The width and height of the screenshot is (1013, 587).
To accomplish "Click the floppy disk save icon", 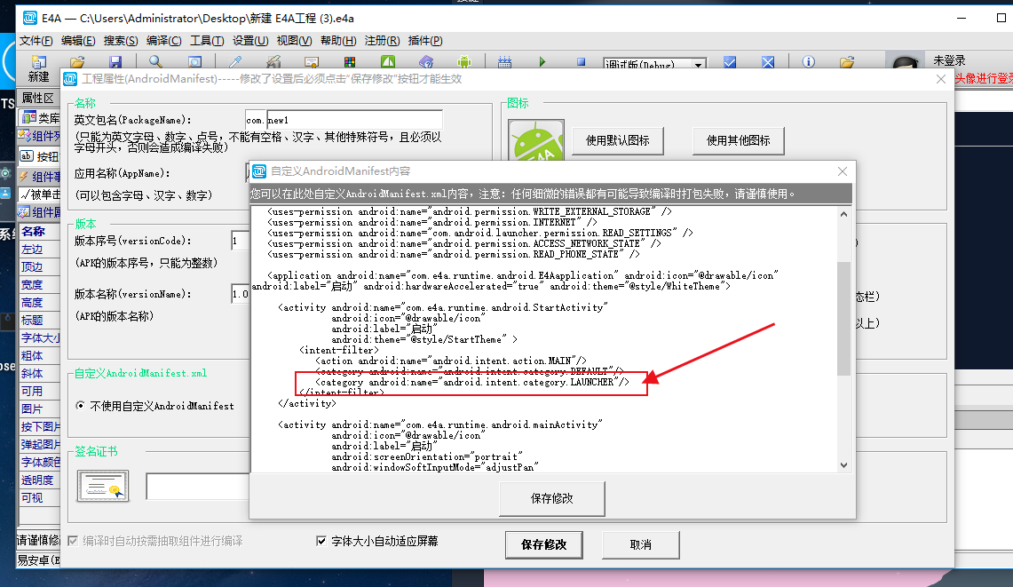I will [115, 63].
